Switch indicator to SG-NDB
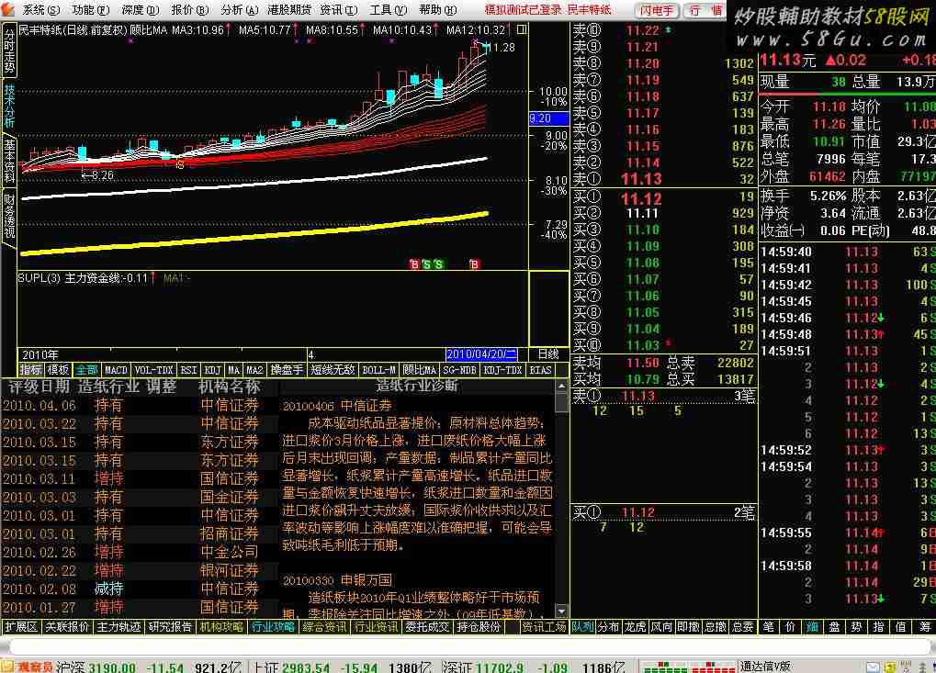936x673 pixels. click(x=459, y=370)
